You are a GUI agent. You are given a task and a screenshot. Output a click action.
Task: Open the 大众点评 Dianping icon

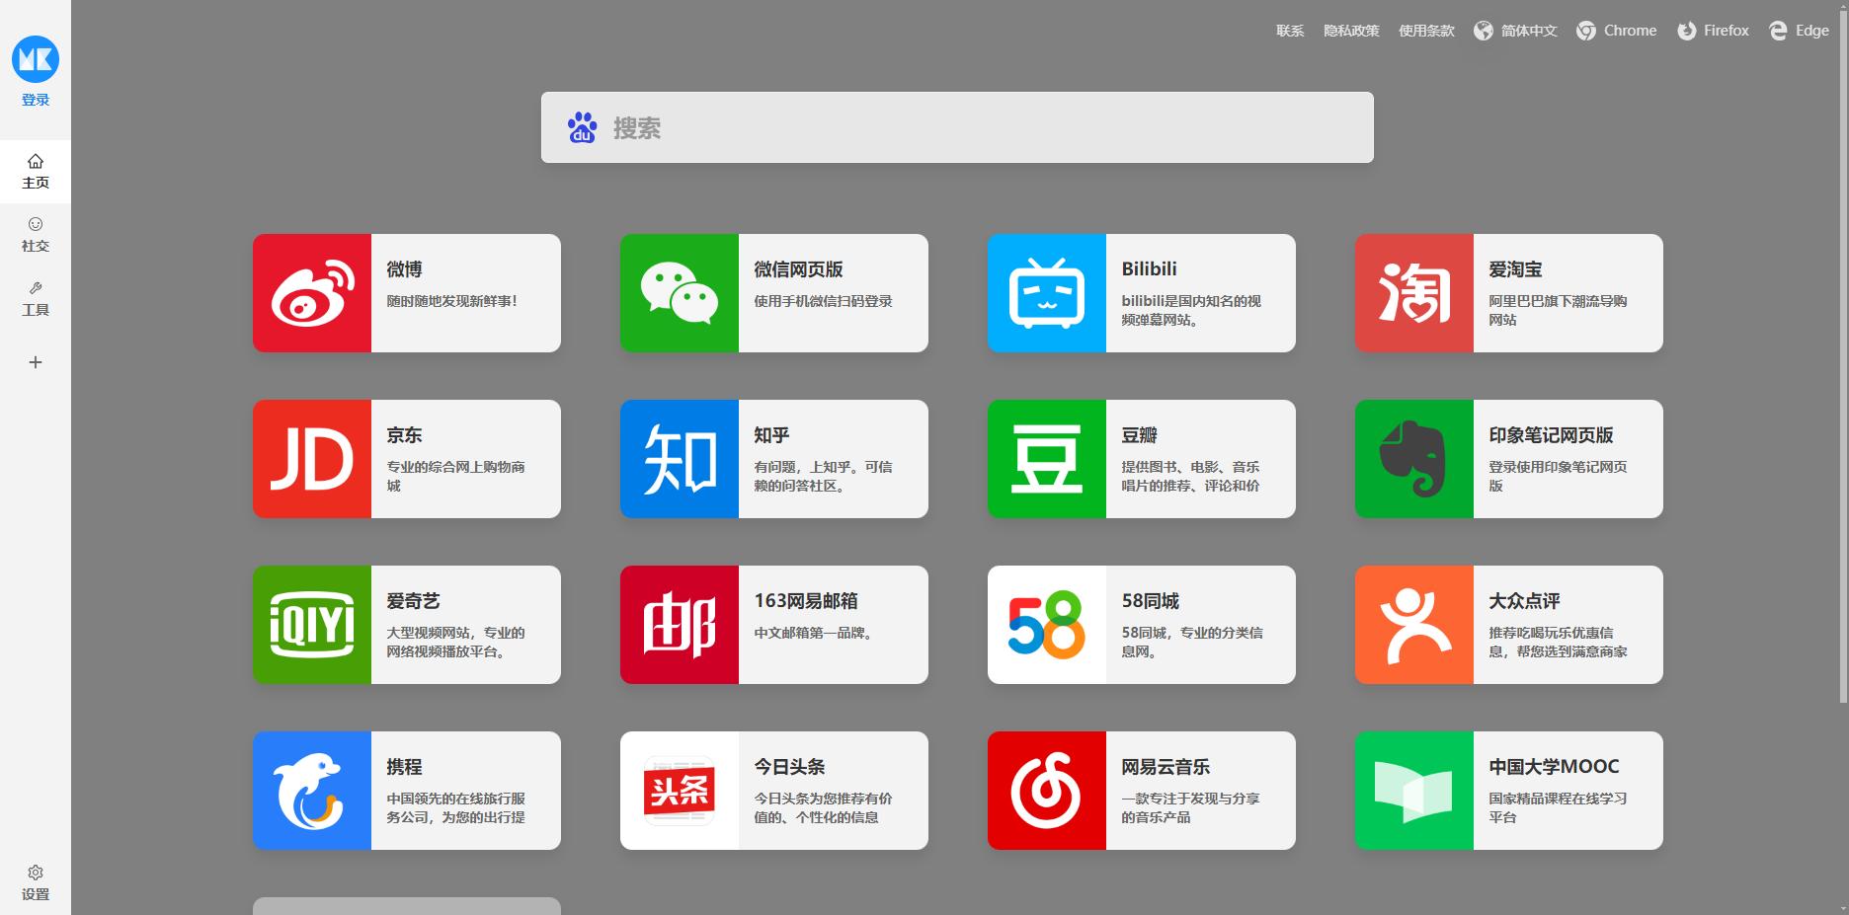pyautogui.click(x=1414, y=625)
